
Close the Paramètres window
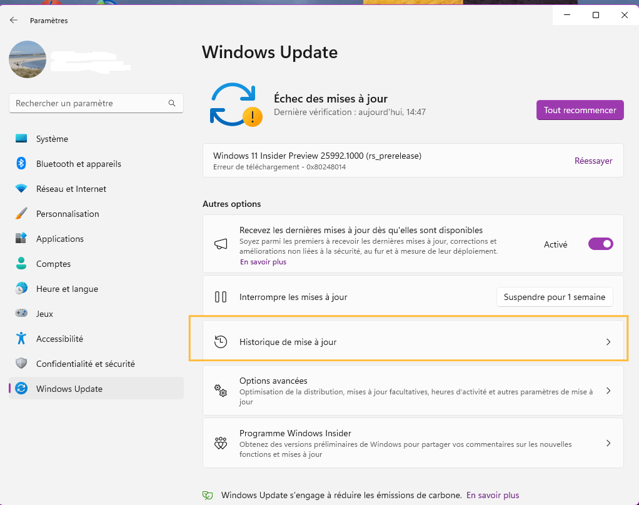click(x=625, y=15)
